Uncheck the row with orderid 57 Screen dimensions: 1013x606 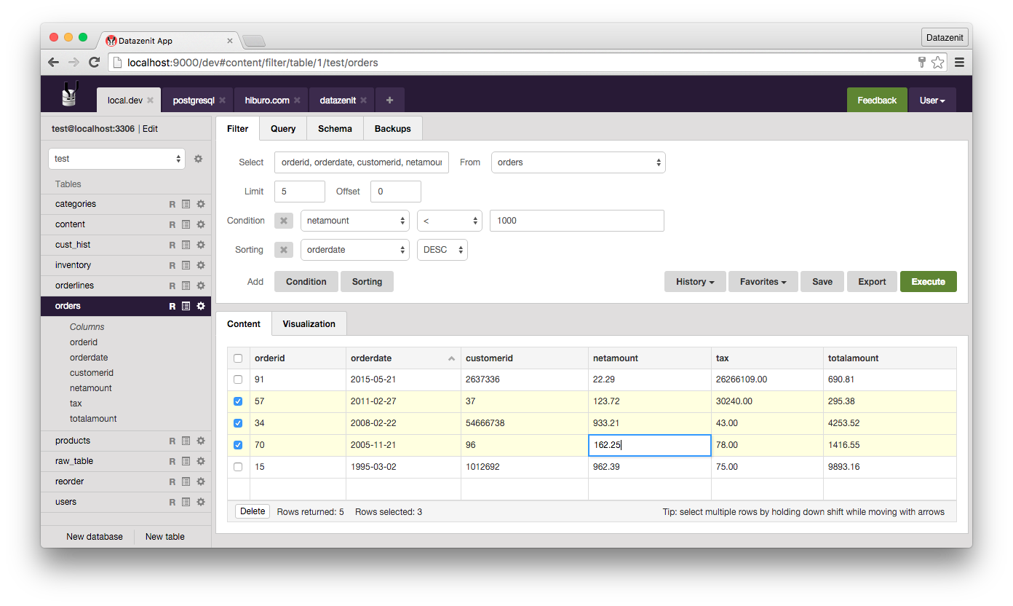pos(238,401)
